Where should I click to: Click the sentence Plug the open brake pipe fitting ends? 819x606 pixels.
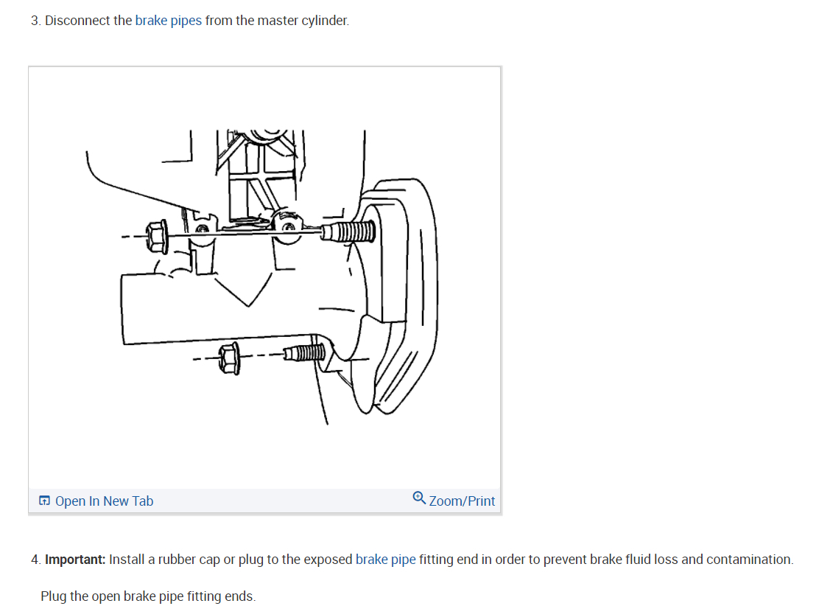(148, 596)
